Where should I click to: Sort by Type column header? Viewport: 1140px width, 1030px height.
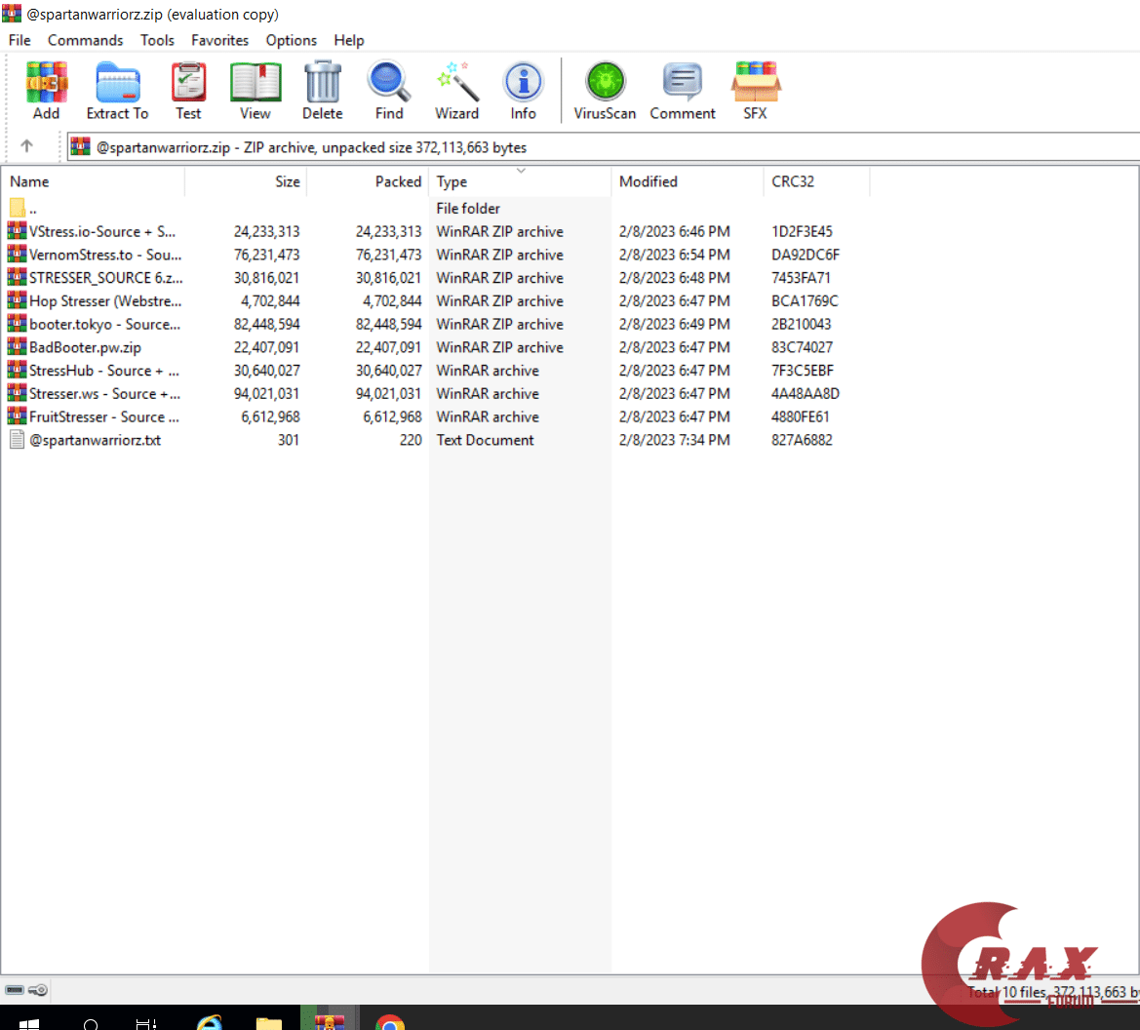[x=521, y=181]
